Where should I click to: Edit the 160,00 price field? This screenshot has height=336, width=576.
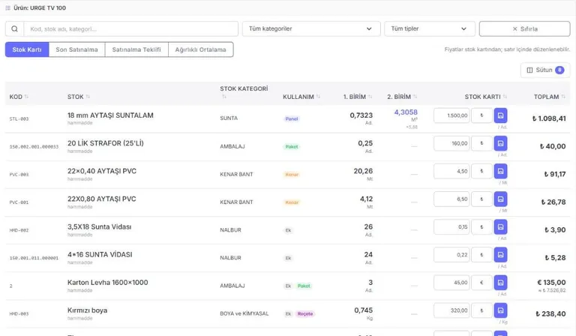tap(451, 143)
